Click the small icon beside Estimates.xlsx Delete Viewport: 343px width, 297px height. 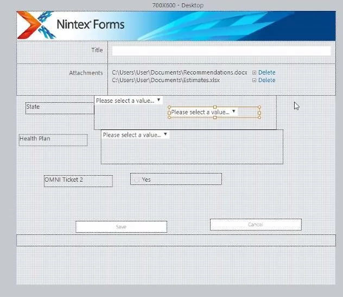tap(254, 80)
